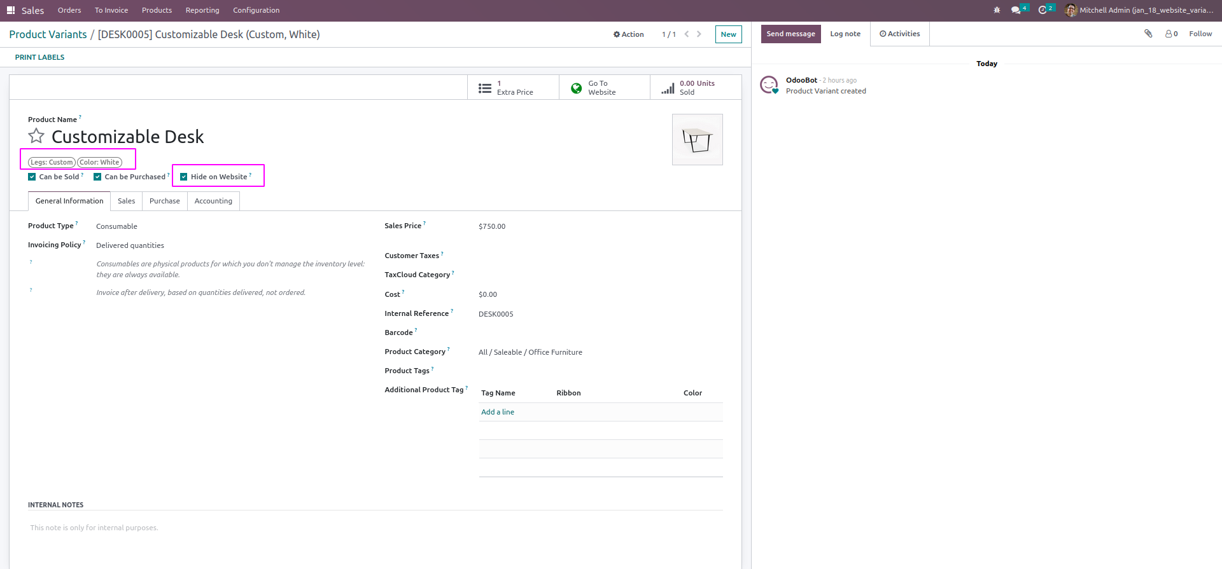1222x569 pixels.
Task: Switch to the Purchase tab
Action: click(165, 201)
